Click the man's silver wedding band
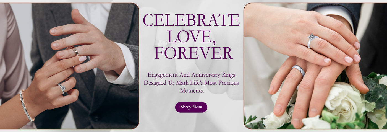 (x=299, y=70)
